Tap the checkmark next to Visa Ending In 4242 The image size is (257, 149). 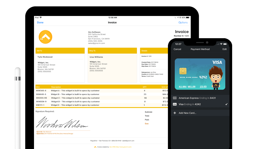[x=226, y=104]
